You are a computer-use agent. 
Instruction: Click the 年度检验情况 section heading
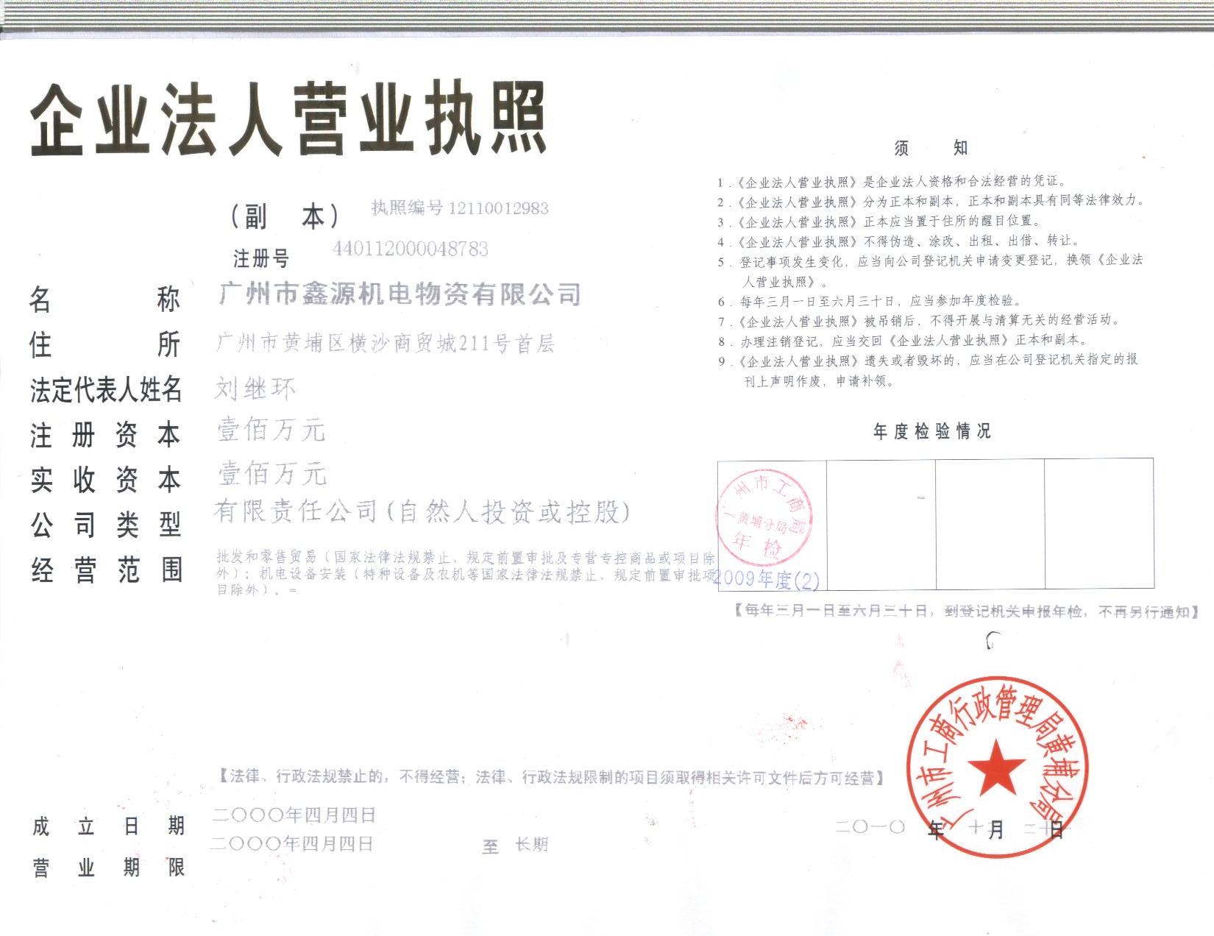931,432
